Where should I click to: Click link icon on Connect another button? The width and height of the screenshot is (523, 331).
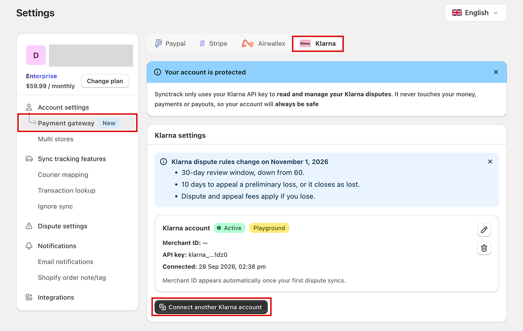point(162,307)
